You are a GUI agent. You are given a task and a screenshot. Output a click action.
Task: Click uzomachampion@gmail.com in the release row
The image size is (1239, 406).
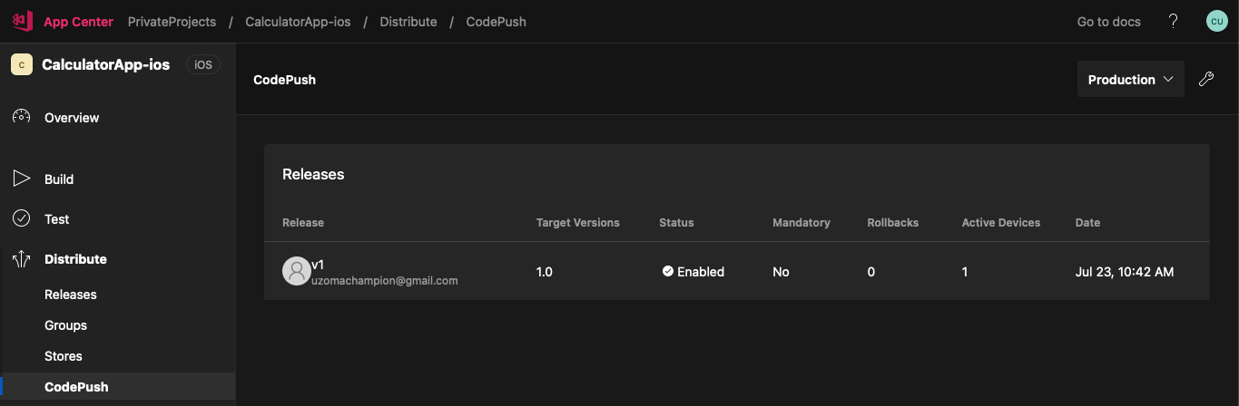tap(385, 281)
